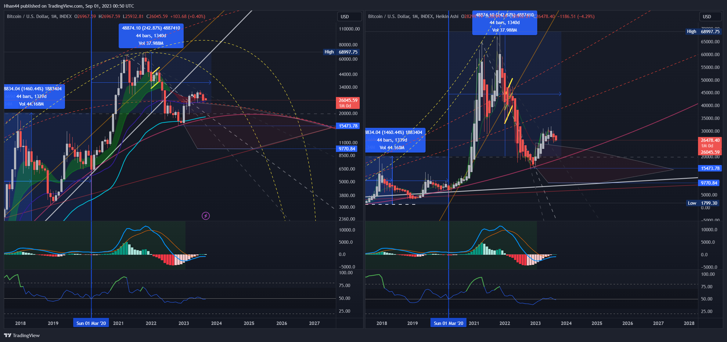Image resolution: width=727 pixels, height=342 pixels.
Task: Click the Sun 01 Mar '20 date marker on left chart
Action: (91, 323)
